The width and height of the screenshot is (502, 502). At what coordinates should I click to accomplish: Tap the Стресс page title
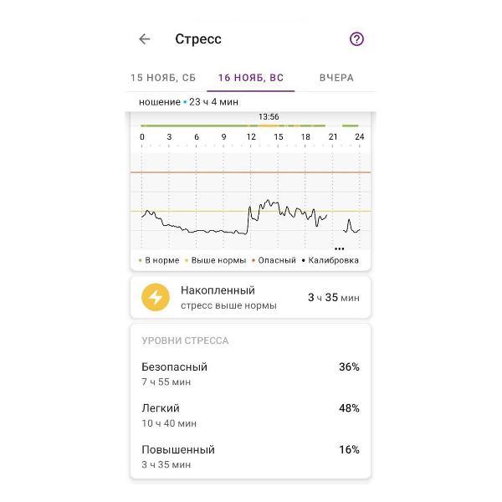pyautogui.click(x=198, y=39)
